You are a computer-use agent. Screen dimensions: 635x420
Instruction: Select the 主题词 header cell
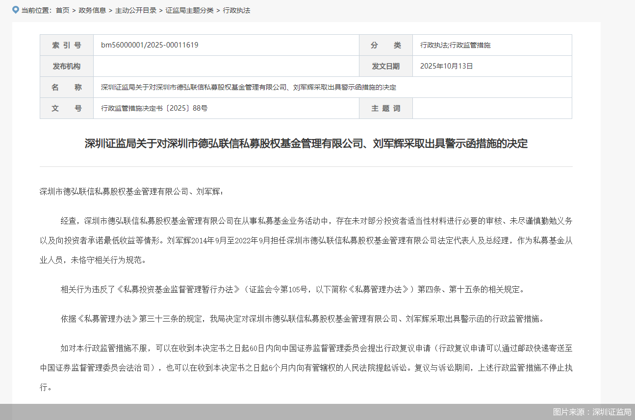pos(385,108)
